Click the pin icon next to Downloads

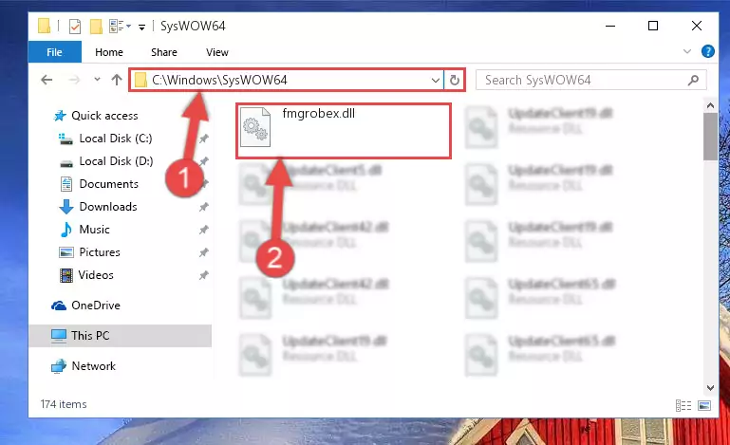click(x=204, y=207)
